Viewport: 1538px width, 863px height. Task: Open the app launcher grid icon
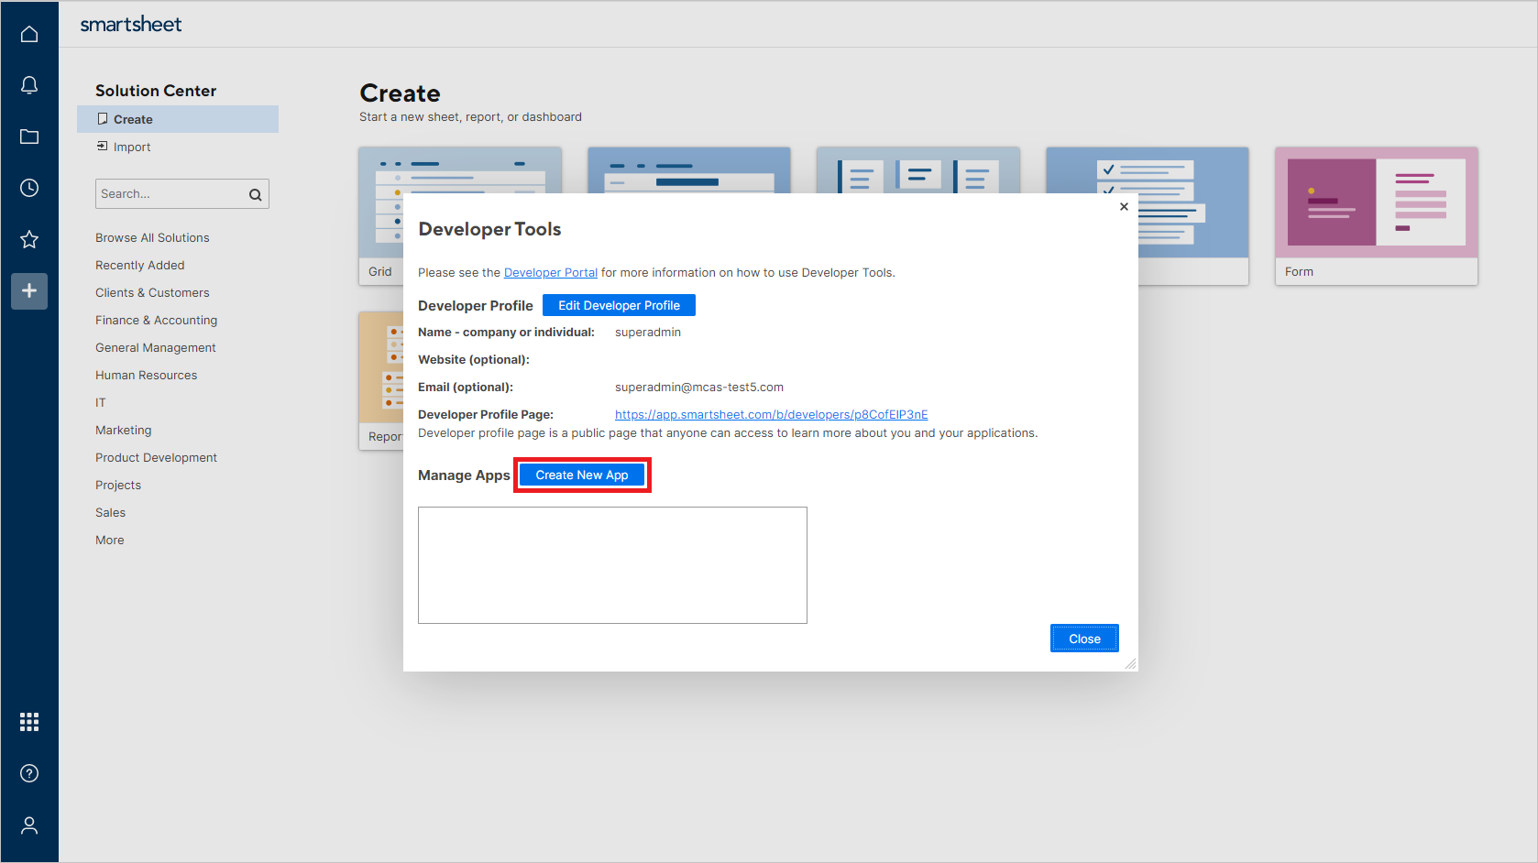29,722
